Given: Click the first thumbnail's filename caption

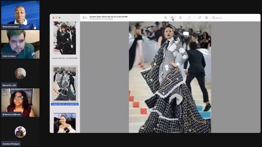Looking at the screenshot, I should [65, 58].
